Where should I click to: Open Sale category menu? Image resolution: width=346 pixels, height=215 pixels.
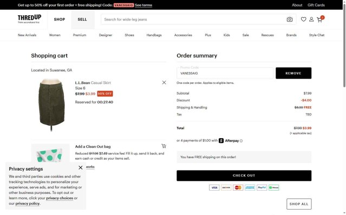(246, 35)
